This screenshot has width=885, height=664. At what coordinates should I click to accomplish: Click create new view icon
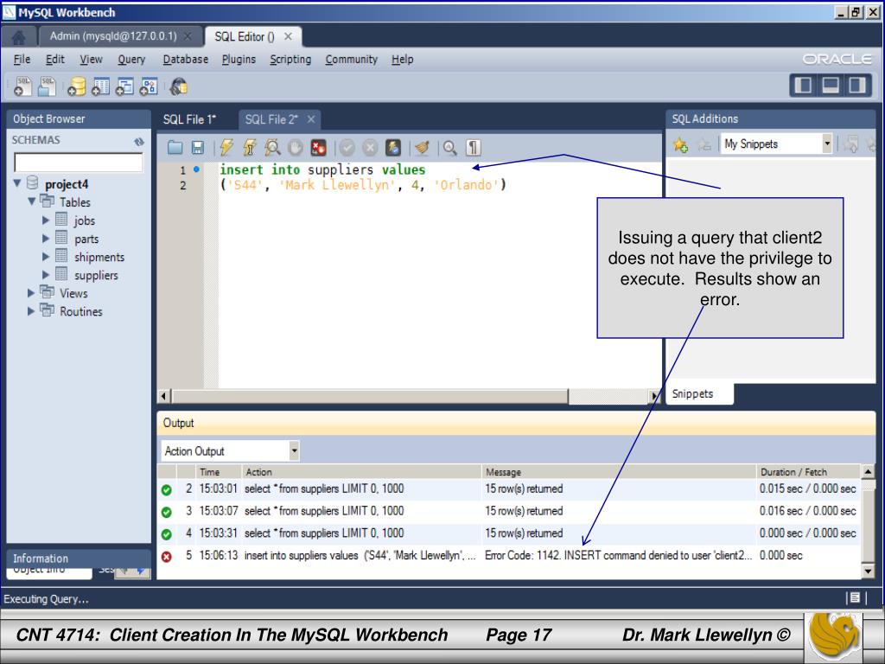[124, 86]
